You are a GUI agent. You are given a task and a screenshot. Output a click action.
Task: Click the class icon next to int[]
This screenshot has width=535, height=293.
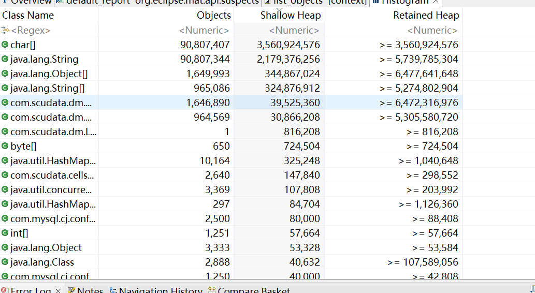coord(5,233)
